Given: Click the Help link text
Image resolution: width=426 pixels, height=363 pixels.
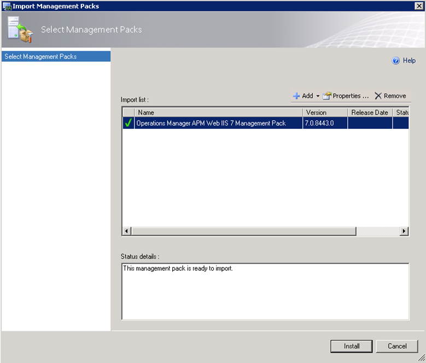Looking at the screenshot, I should [409, 61].
